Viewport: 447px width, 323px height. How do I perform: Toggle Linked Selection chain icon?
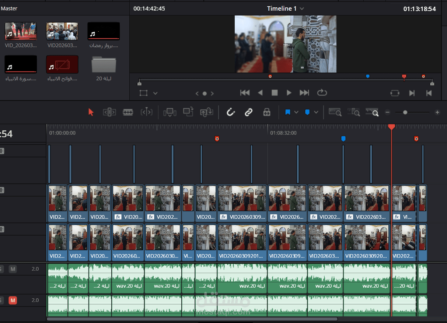point(249,112)
